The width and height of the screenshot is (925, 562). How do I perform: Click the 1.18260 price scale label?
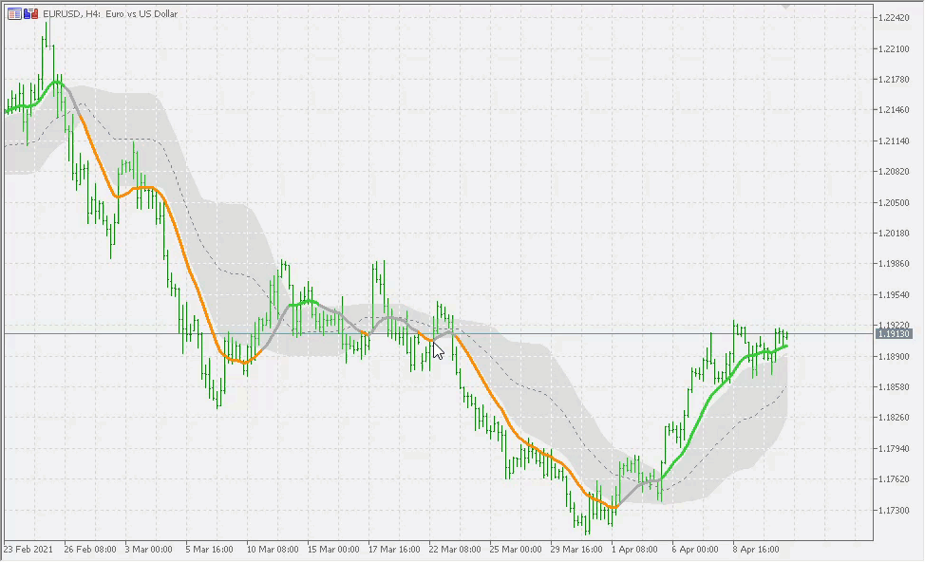pos(893,418)
